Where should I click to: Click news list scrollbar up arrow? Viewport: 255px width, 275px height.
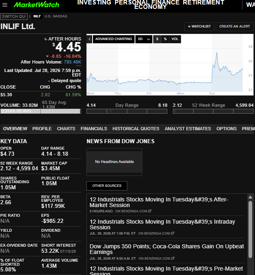point(250,197)
